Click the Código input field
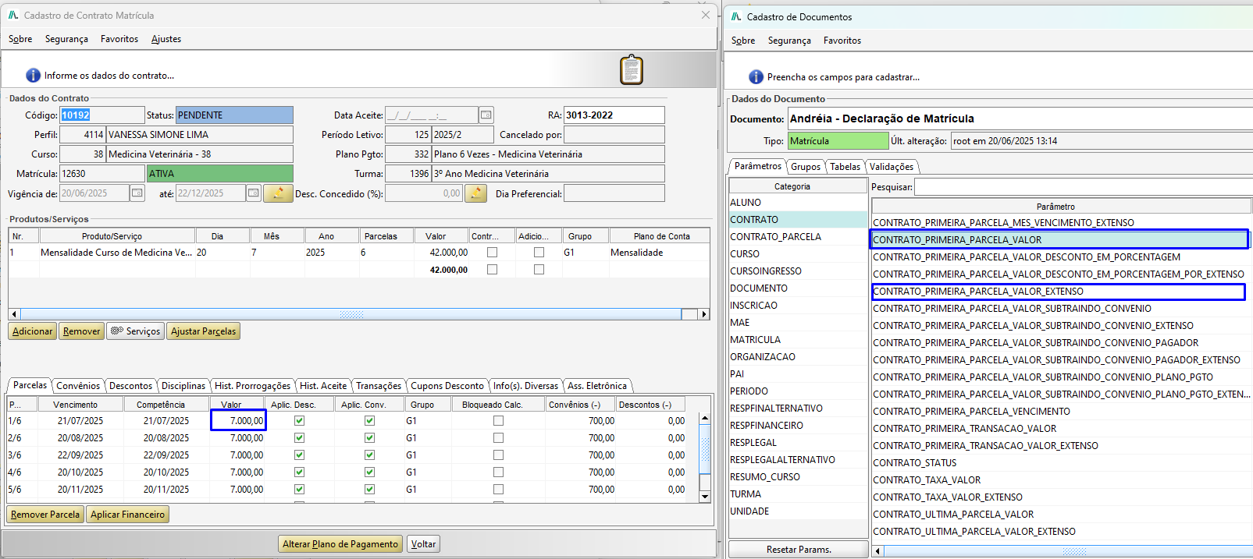 point(102,115)
